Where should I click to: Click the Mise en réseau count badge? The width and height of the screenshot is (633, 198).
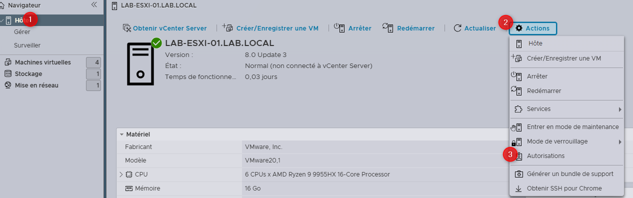pos(93,85)
